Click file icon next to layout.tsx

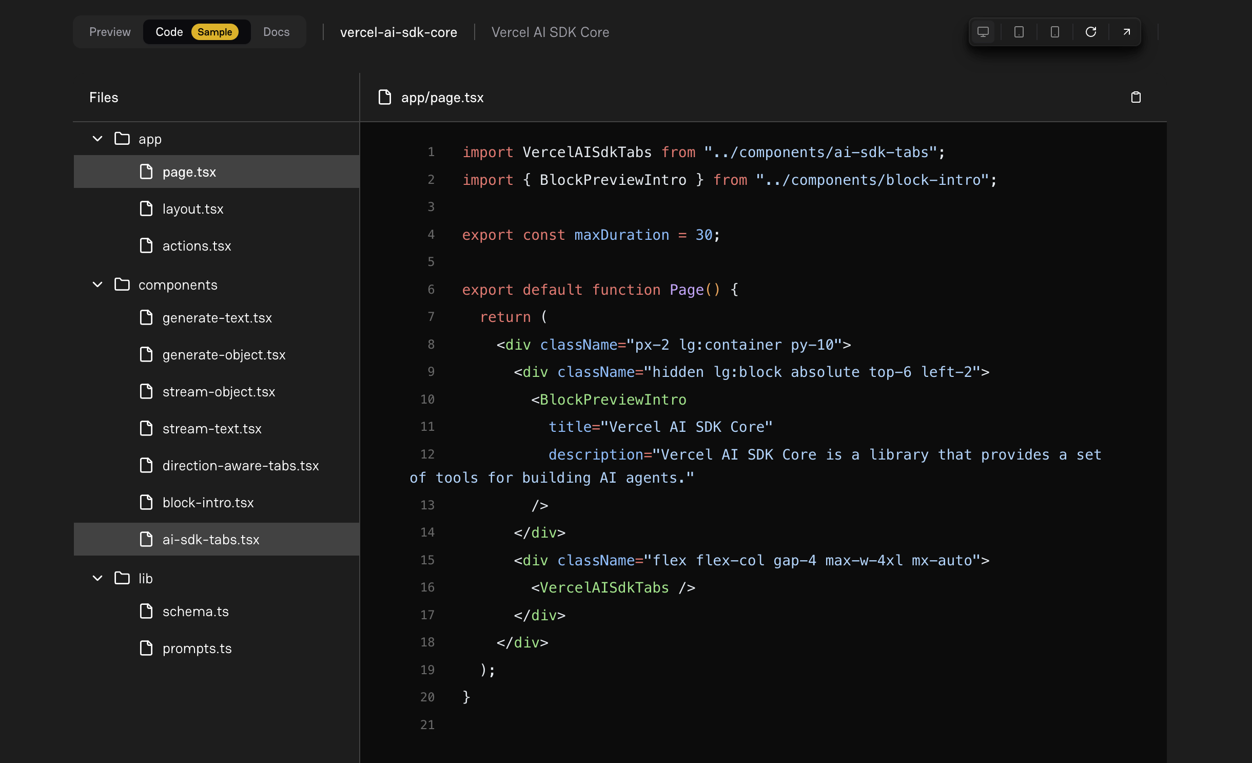(x=146, y=208)
